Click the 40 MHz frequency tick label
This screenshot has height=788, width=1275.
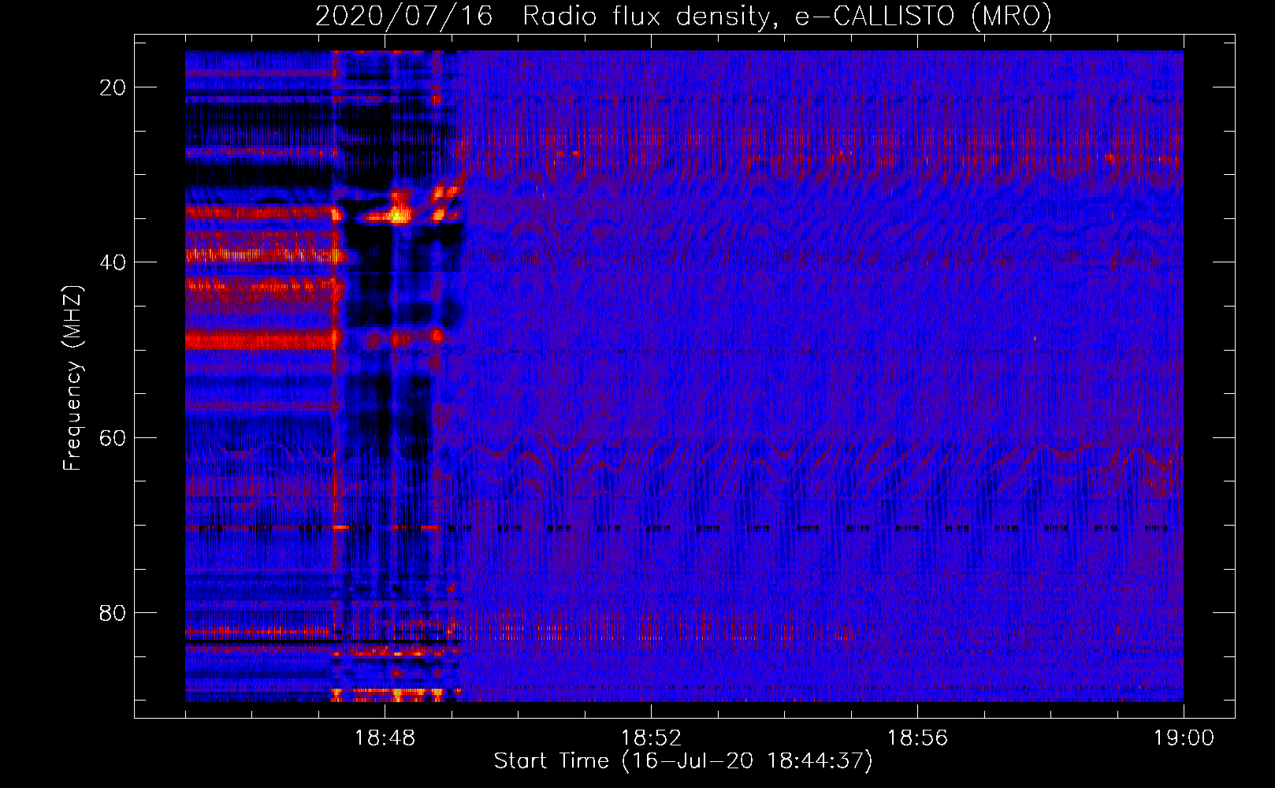click(x=113, y=262)
